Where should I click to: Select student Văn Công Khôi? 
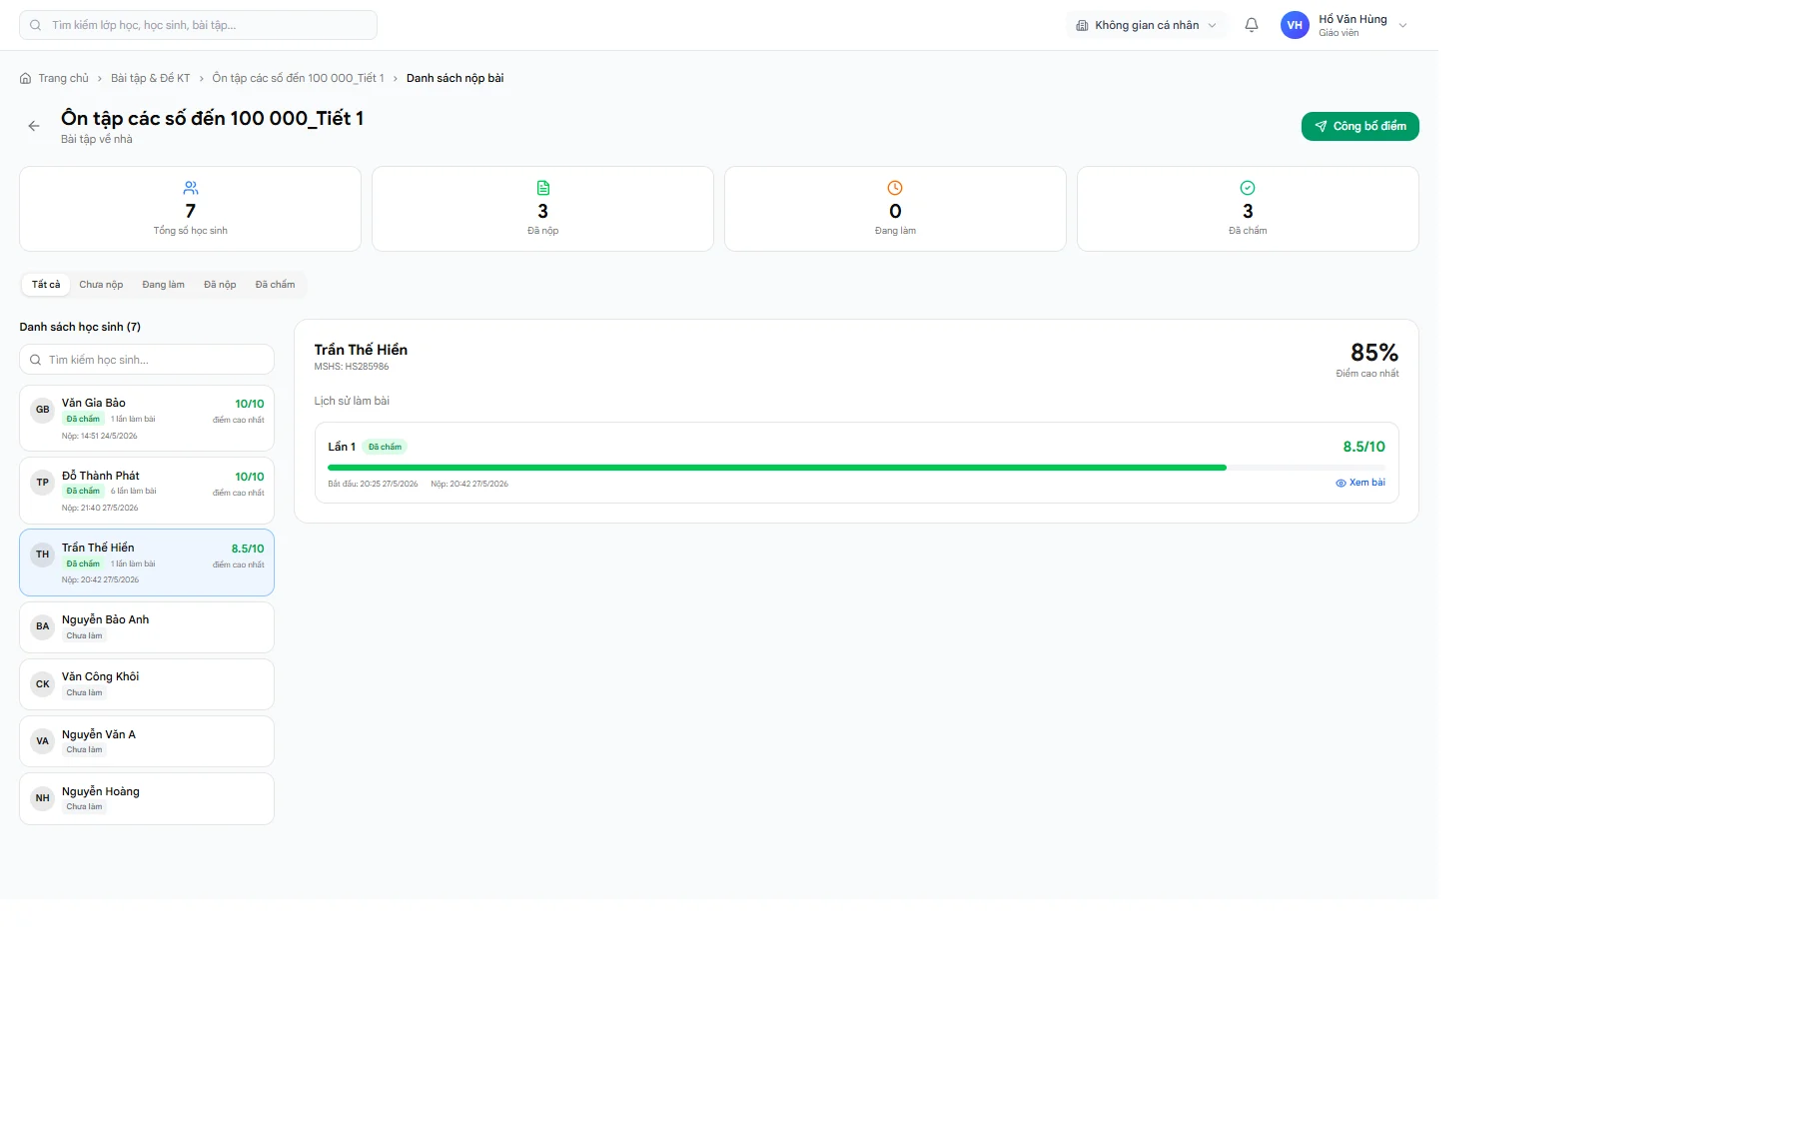tap(147, 684)
